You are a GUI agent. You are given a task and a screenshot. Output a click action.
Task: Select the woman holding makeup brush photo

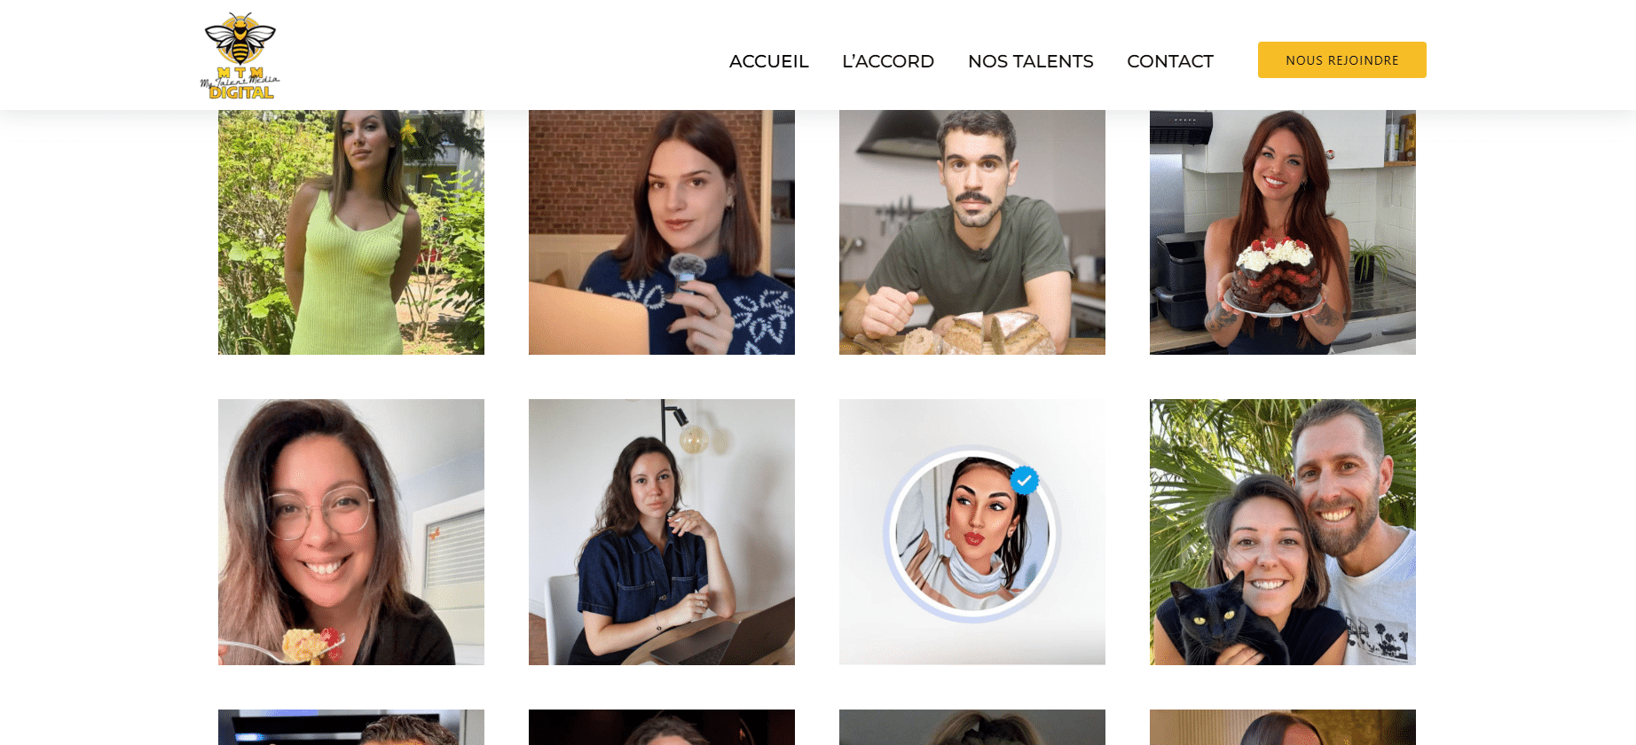[662, 232]
